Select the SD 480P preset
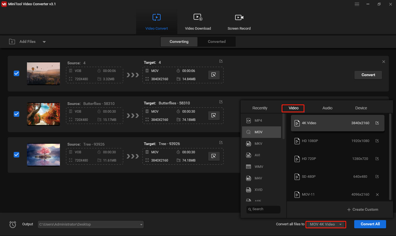 click(337, 177)
